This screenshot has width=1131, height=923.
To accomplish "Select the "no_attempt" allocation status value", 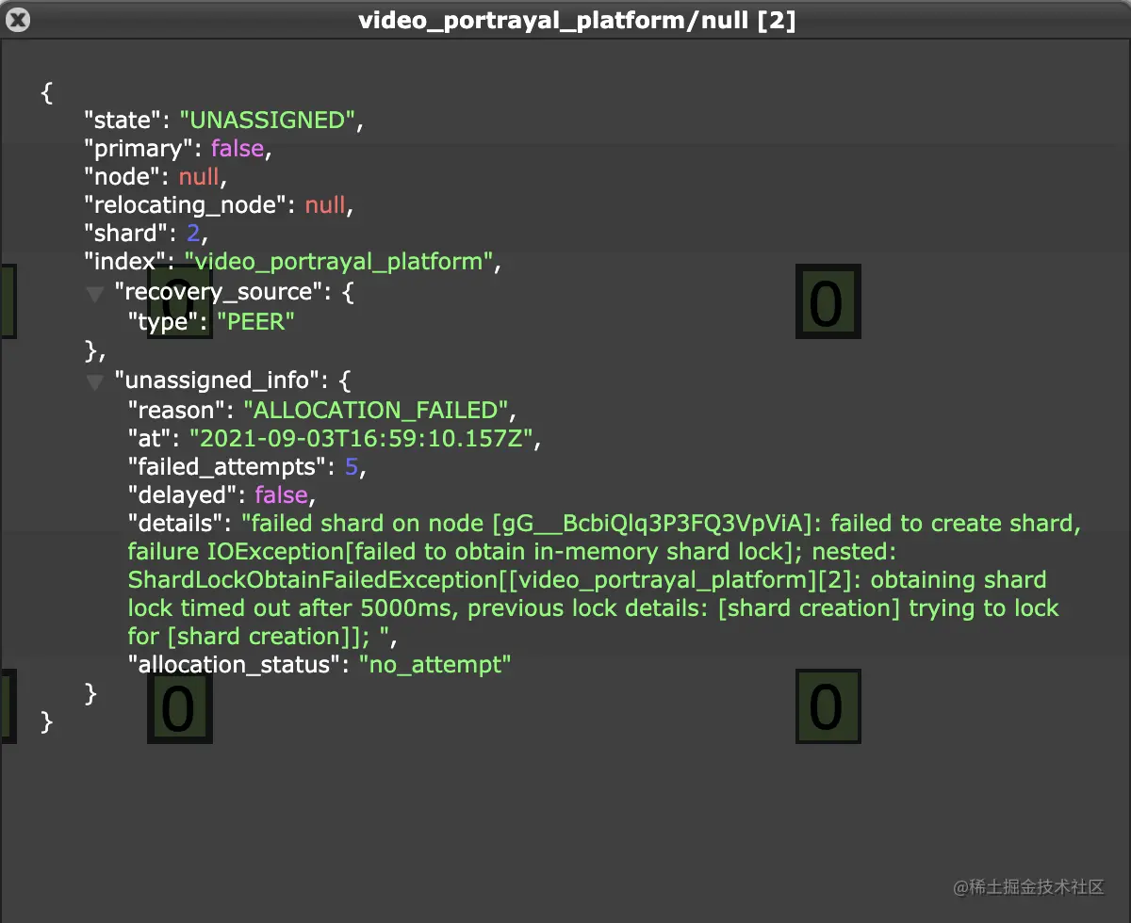I will pos(434,664).
